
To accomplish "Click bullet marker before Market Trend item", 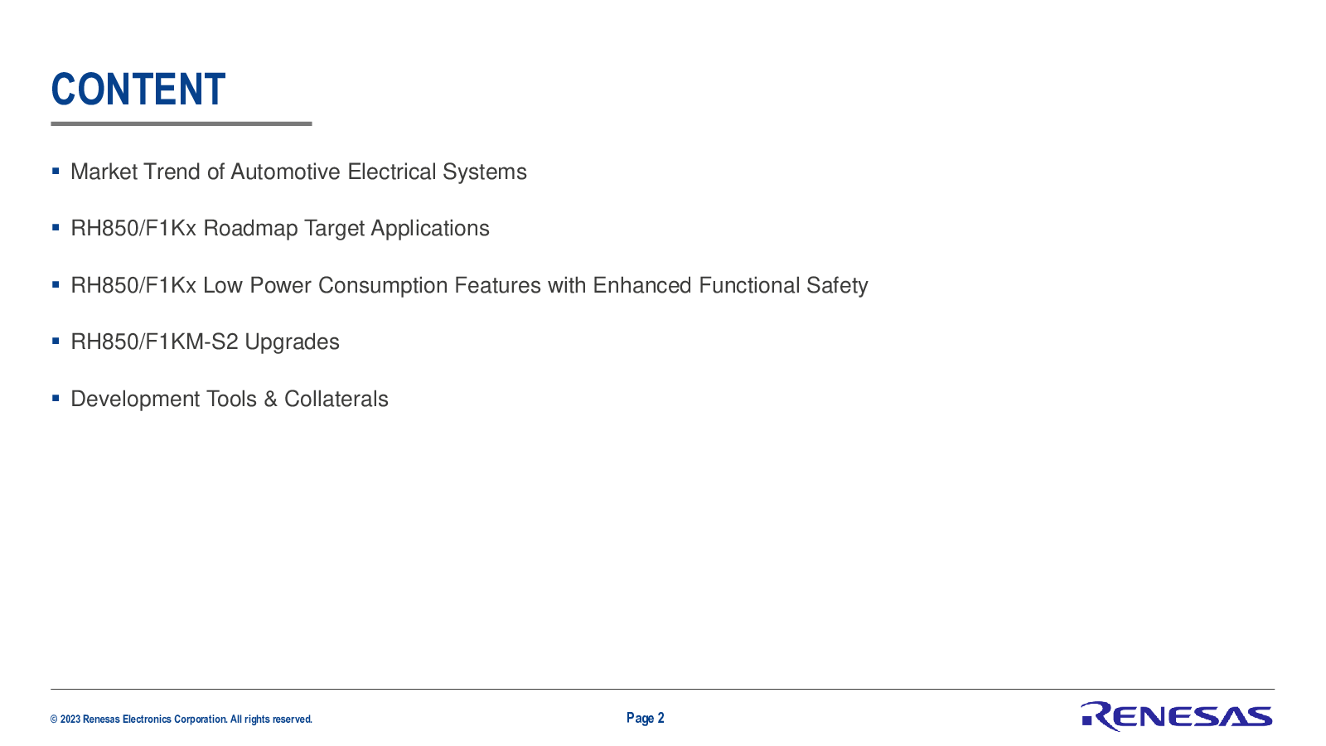I will [x=56, y=172].
